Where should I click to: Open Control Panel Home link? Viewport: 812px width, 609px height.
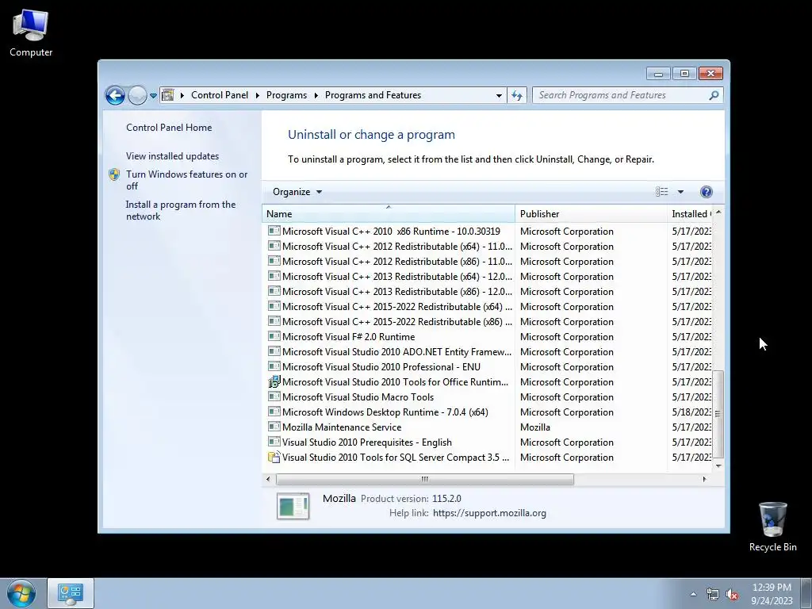[x=169, y=128]
